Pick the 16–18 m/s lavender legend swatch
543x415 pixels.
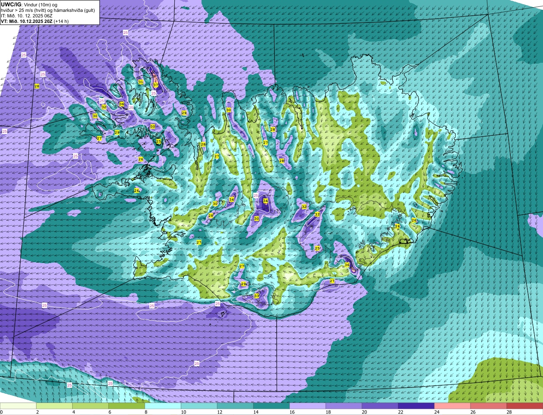point(308,406)
